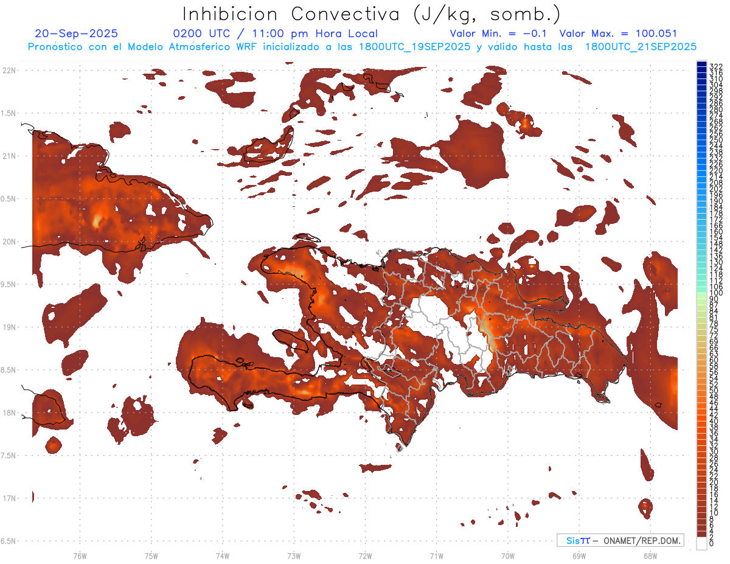The height and width of the screenshot is (564, 730).
Task: Click the dark blue 322 colorbar top swatch
Action: tap(701, 65)
